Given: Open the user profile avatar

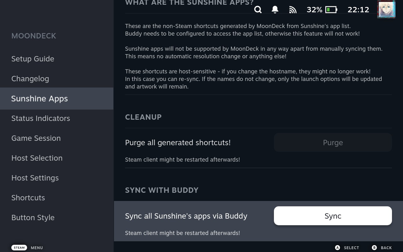Looking at the screenshot, I should [386, 9].
